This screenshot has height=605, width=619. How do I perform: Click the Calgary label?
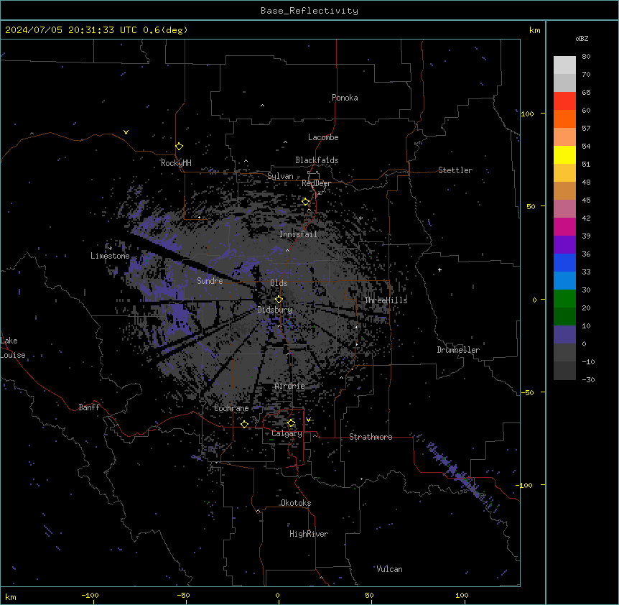coord(287,433)
